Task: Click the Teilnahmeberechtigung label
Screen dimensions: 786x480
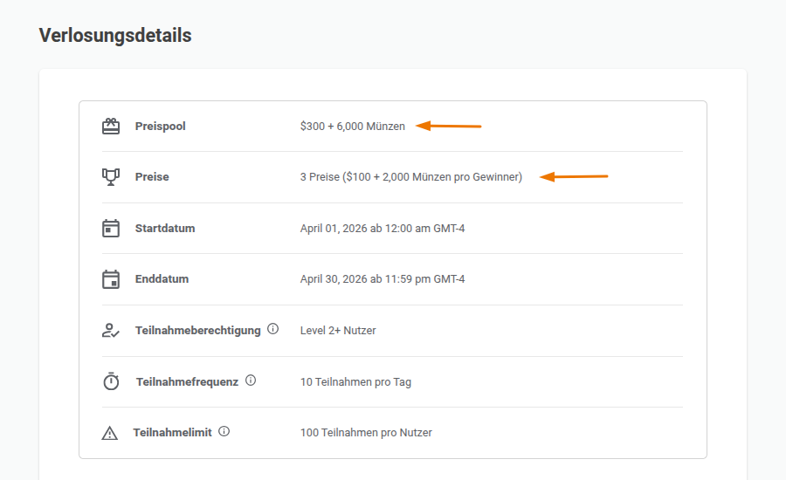Action: tap(198, 331)
